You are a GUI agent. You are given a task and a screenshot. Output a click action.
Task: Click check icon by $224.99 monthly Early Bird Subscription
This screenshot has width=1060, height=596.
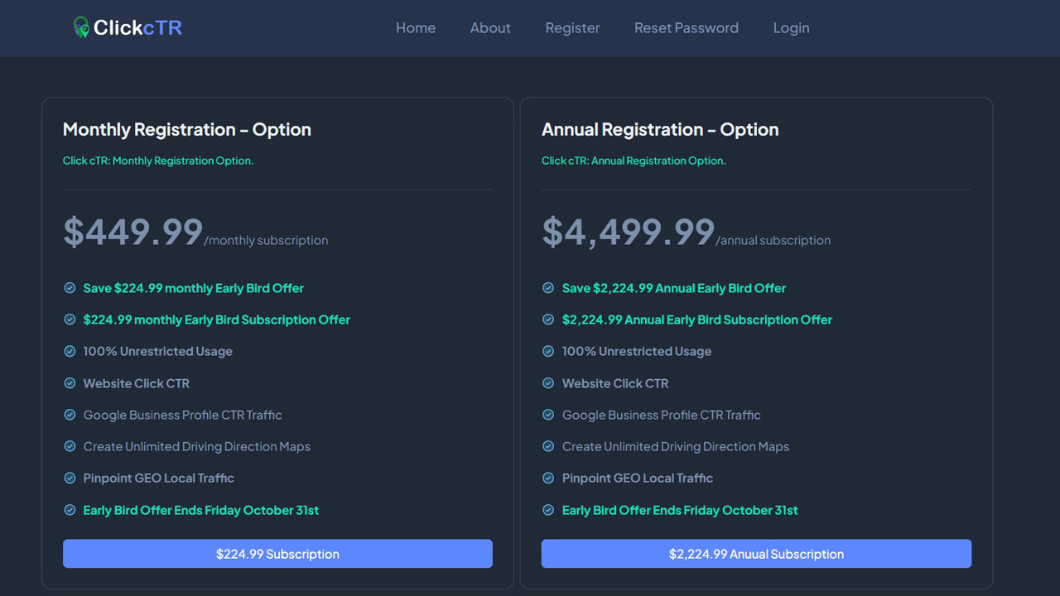pyautogui.click(x=70, y=320)
